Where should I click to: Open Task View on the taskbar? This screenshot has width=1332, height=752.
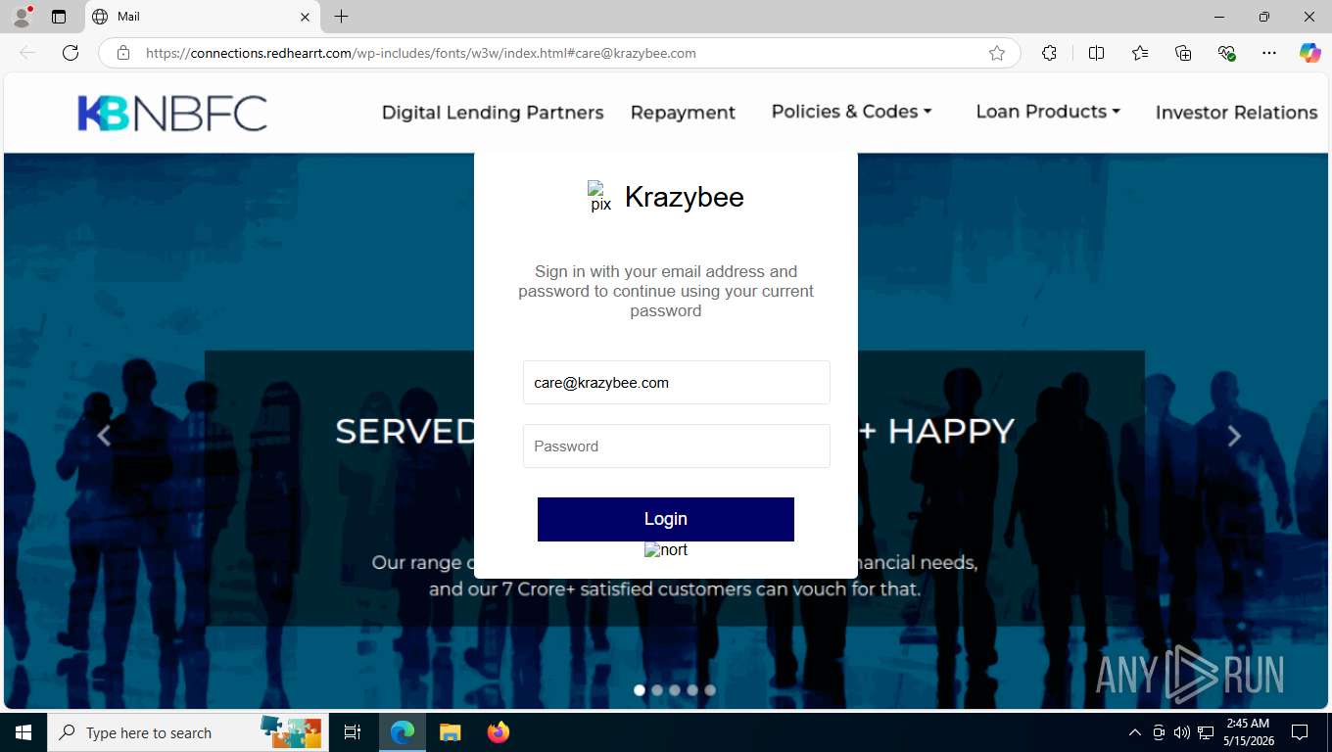(x=353, y=732)
